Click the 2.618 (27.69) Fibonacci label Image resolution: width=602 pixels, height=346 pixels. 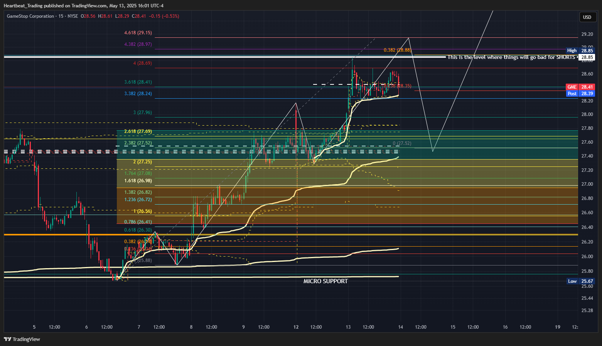point(138,131)
